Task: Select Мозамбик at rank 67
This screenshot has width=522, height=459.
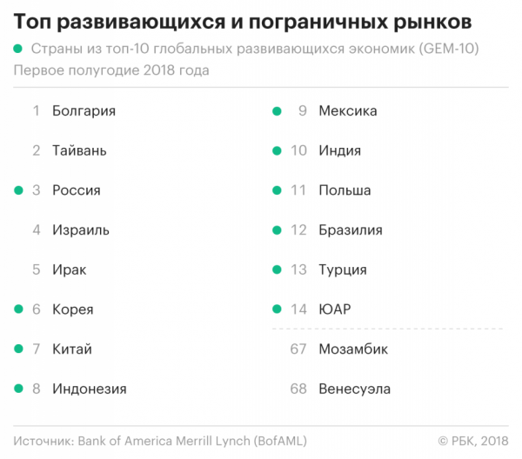Action: tap(353, 349)
